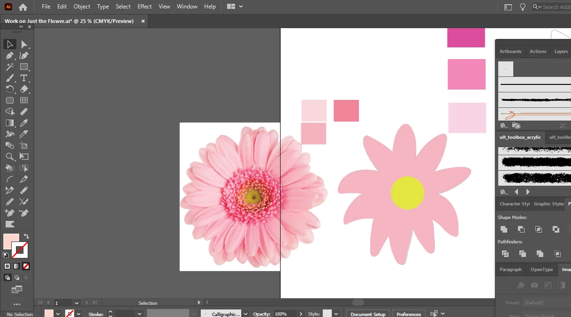Click the Unite shape mode icon
This screenshot has height=317, width=571.
tap(504, 229)
